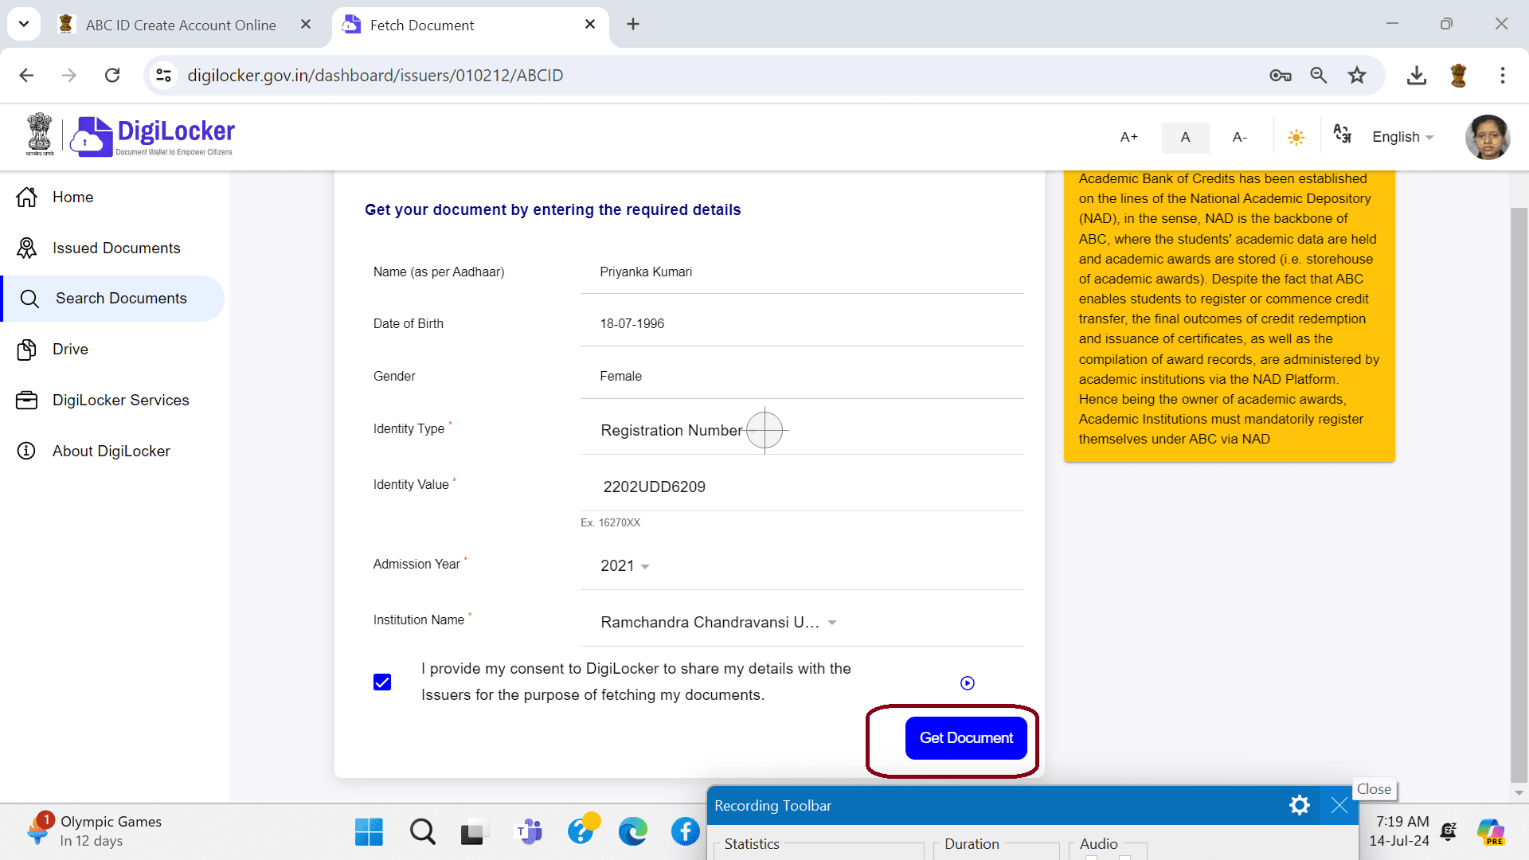The width and height of the screenshot is (1529, 860).
Task: Reload the page
Action: pos(112,75)
